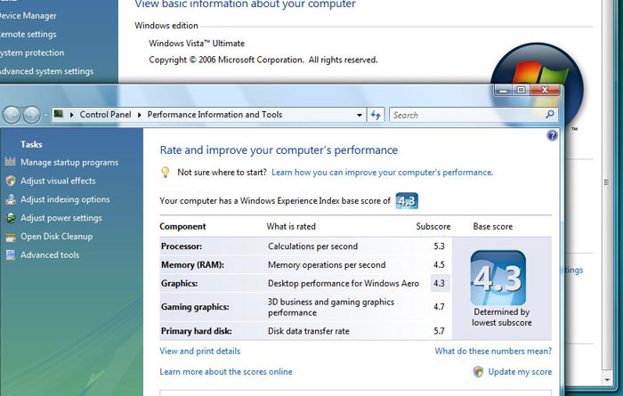This screenshot has width=623, height=396.
Task: Click the Advanced tools icon
Action: pyautogui.click(x=11, y=255)
